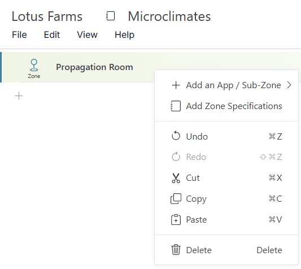Image resolution: width=301 pixels, height=269 pixels.
Task: Select the Propagation Room zone row
Action: [x=77, y=67]
